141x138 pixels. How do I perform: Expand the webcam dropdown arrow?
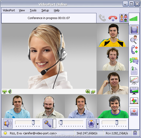click(98, 124)
